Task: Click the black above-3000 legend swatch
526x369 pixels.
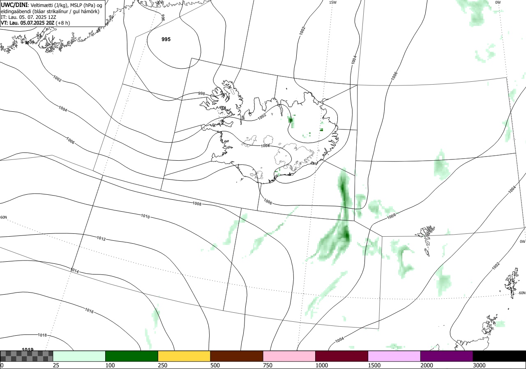Action: [499, 356]
